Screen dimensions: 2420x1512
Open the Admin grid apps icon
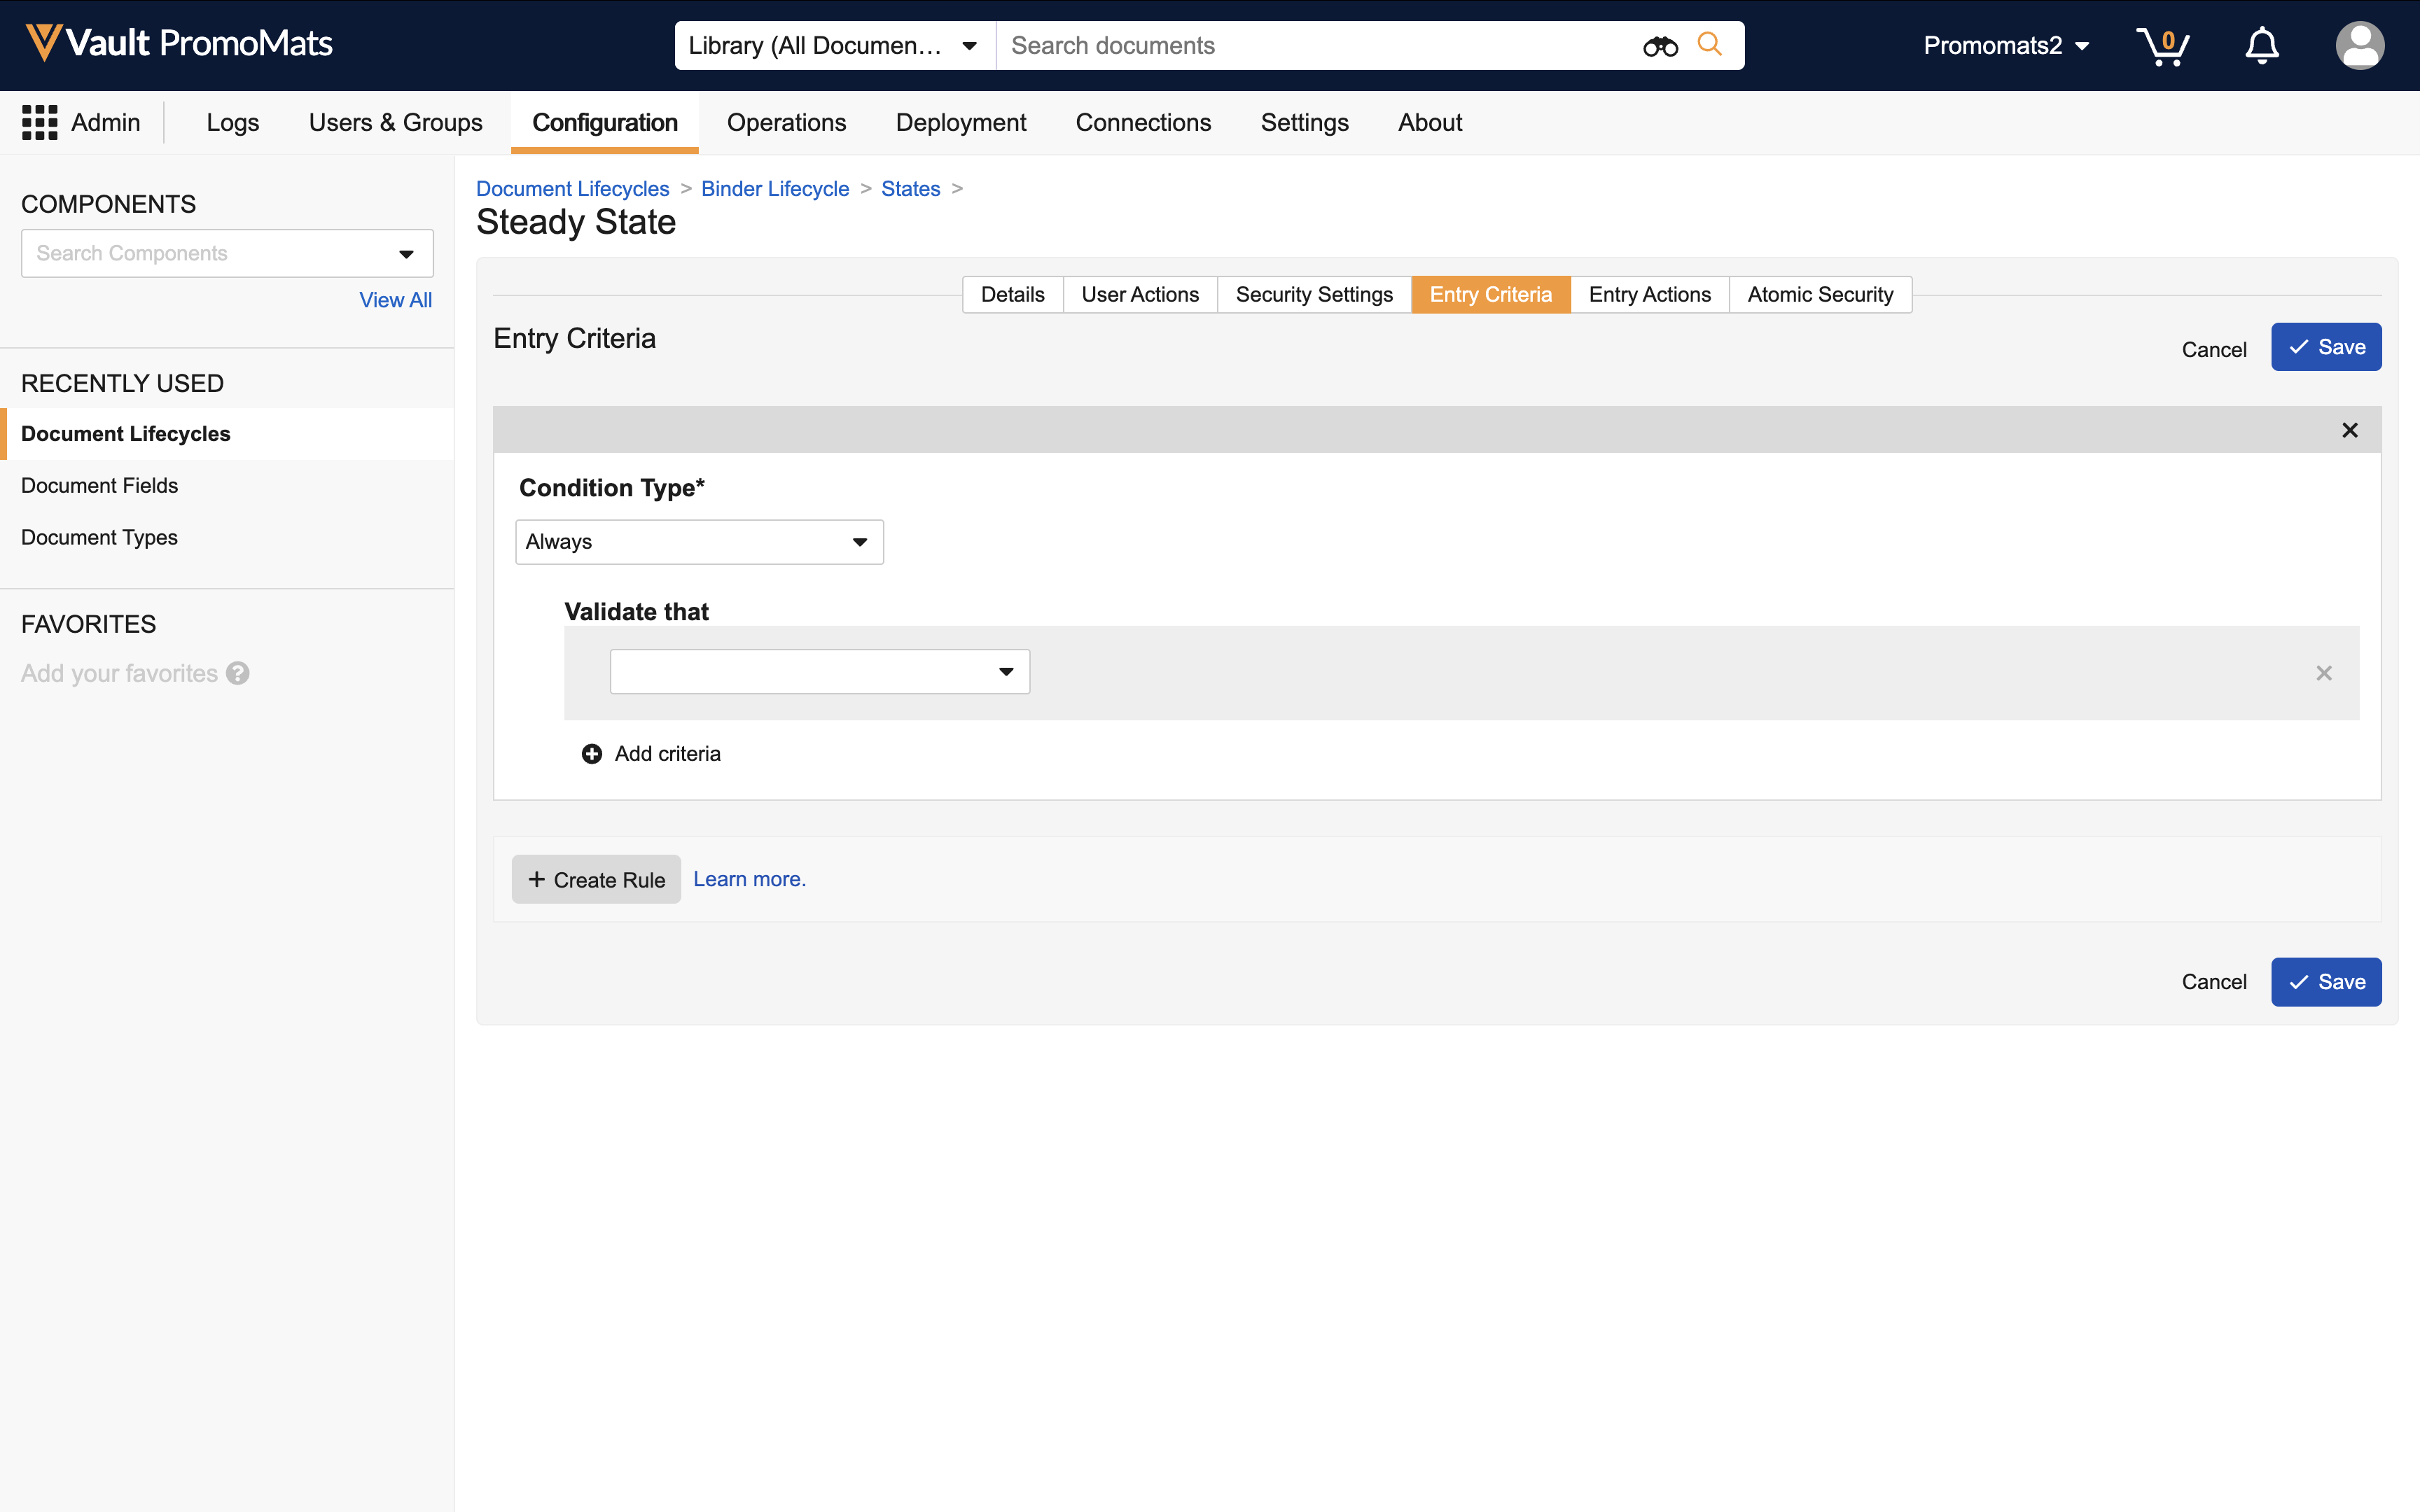[x=40, y=122]
